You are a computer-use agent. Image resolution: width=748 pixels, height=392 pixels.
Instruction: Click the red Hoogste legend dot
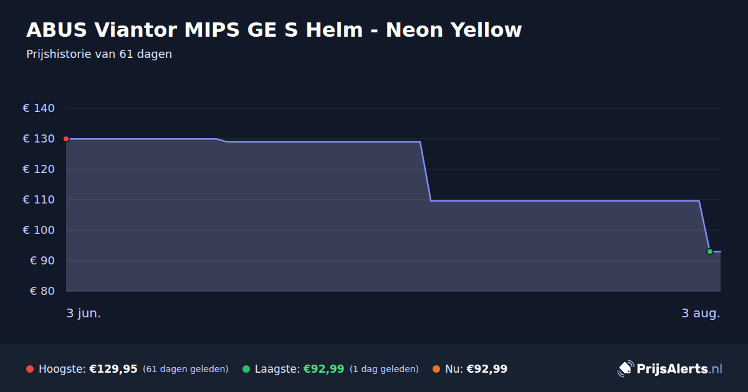[30, 369]
